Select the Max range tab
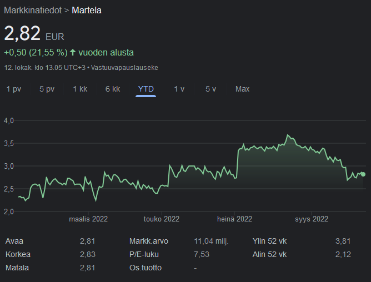This screenshot has height=282, width=371. tap(242, 89)
